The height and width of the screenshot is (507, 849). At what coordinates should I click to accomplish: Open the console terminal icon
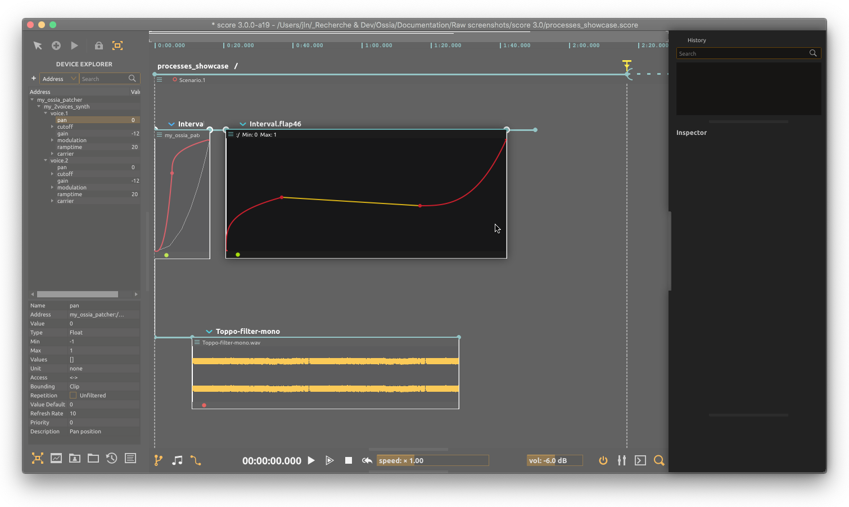(640, 460)
